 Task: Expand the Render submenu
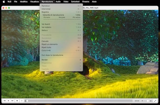coord(61,60)
